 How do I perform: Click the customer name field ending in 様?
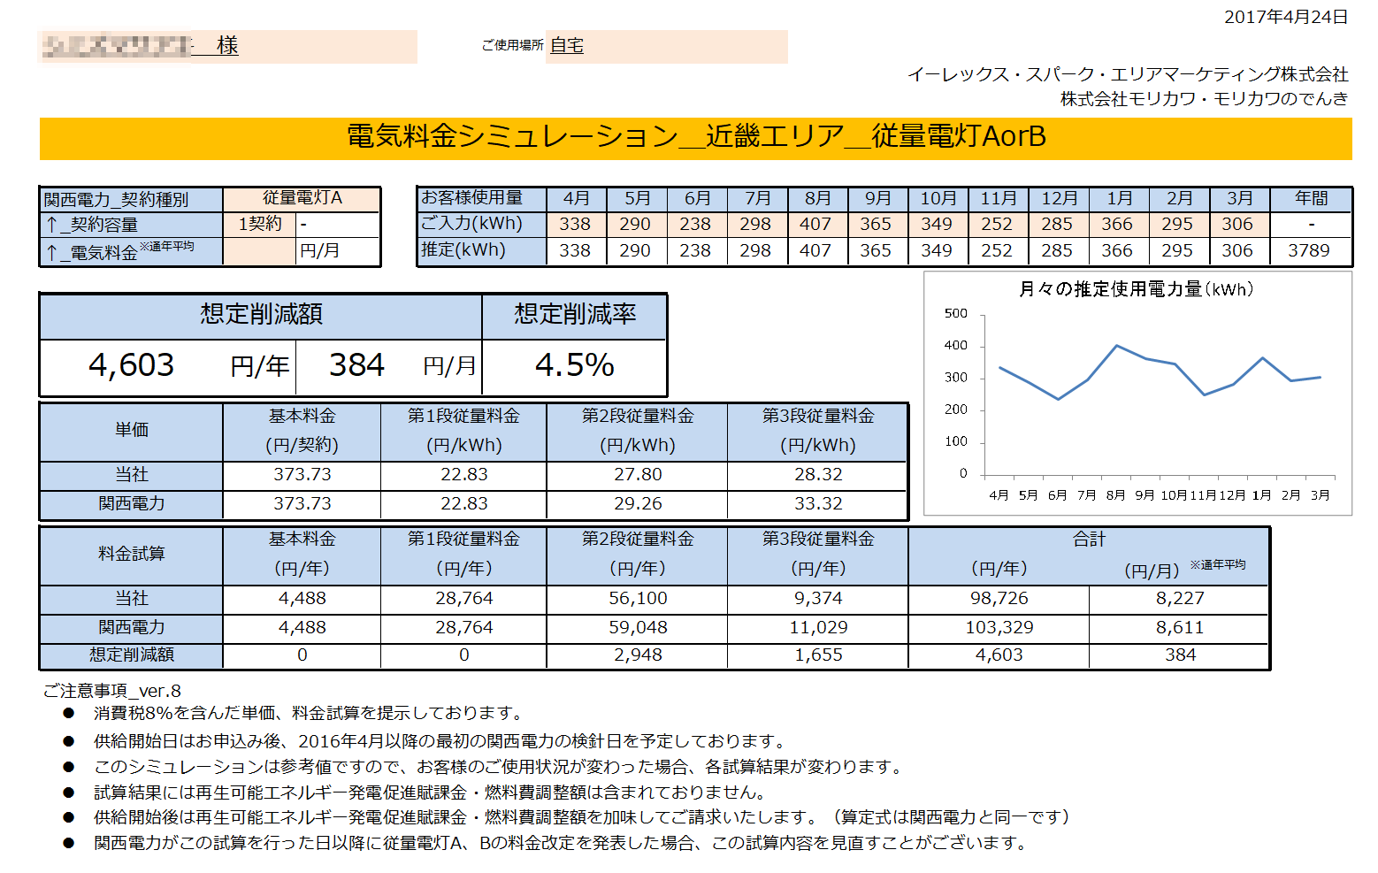pyautogui.click(x=228, y=47)
